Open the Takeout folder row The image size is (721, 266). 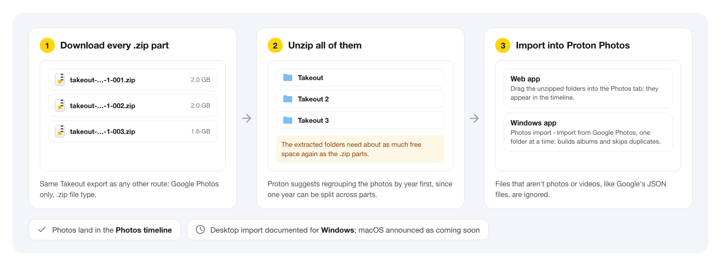360,77
